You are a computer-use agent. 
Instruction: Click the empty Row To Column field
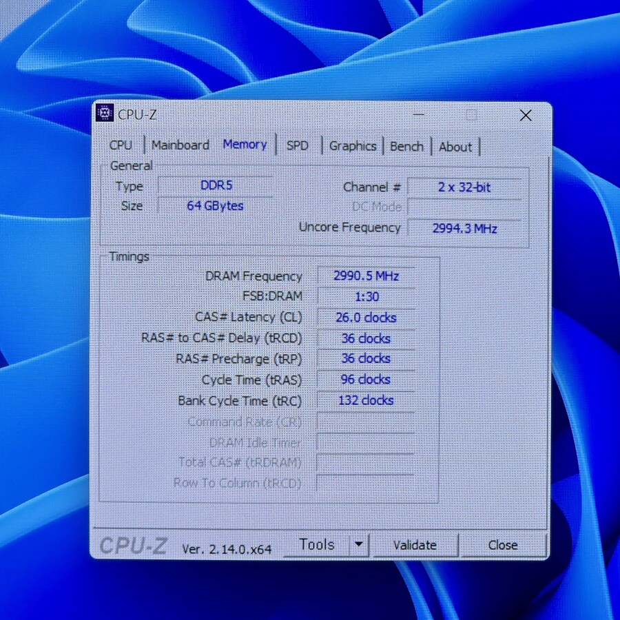[x=365, y=483]
